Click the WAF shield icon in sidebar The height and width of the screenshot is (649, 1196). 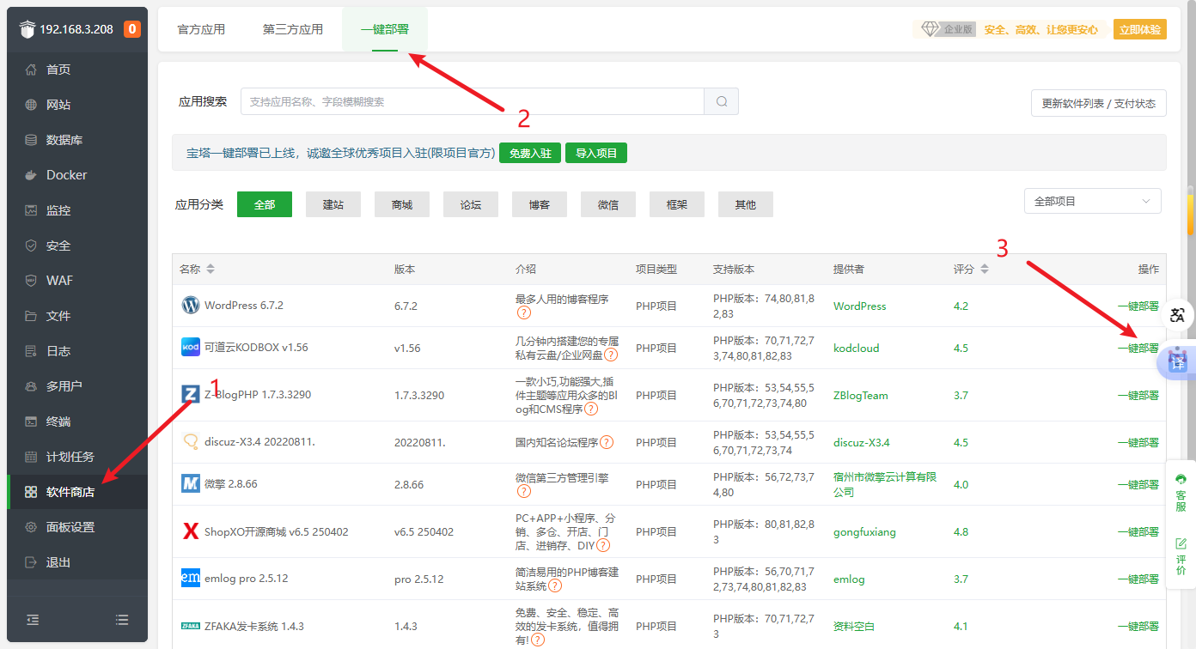pyautogui.click(x=31, y=281)
